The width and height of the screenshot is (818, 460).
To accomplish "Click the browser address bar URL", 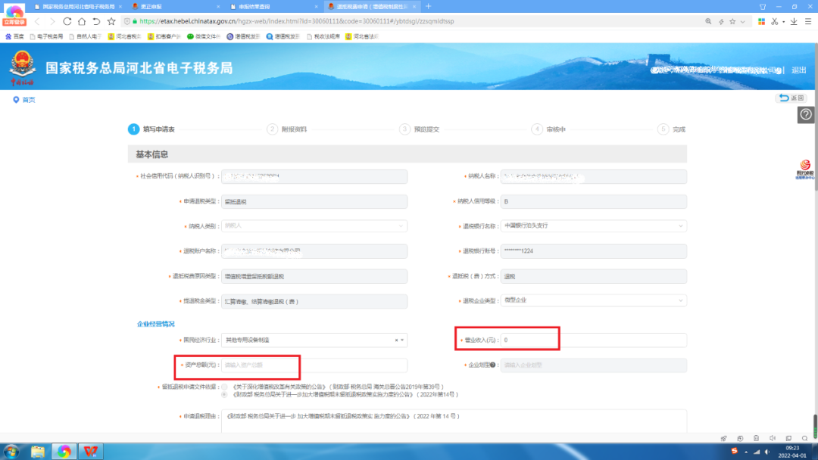I will (296, 21).
